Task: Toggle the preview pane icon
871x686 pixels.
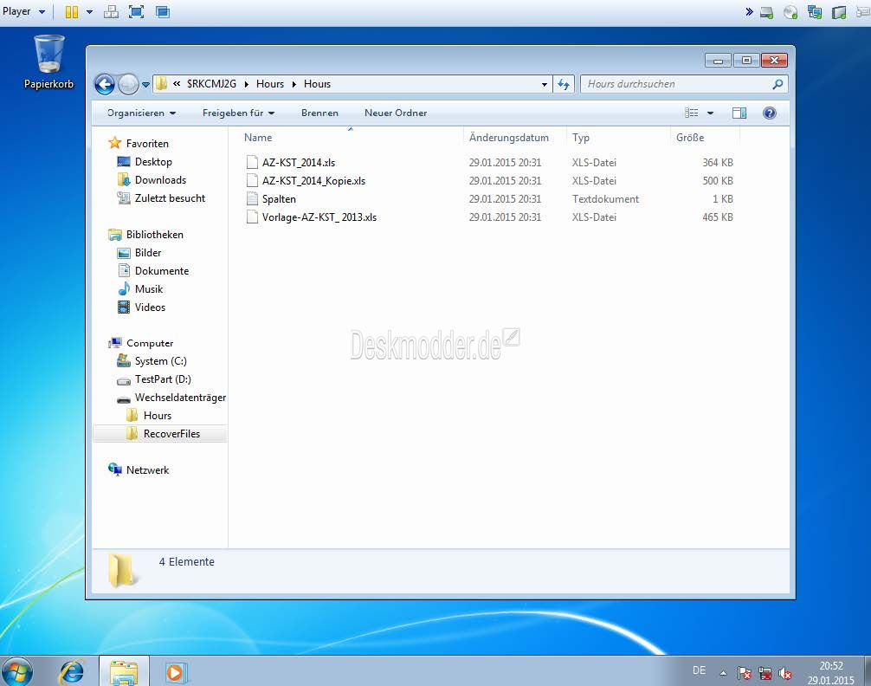Action: pyautogui.click(x=739, y=113)
